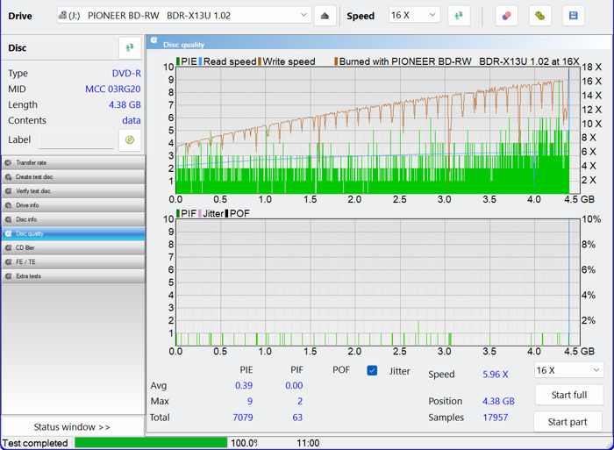Select the FE / TE test
Image resolution: width=614 pixels, height=450 pixels.
click(x=73, y=261)
